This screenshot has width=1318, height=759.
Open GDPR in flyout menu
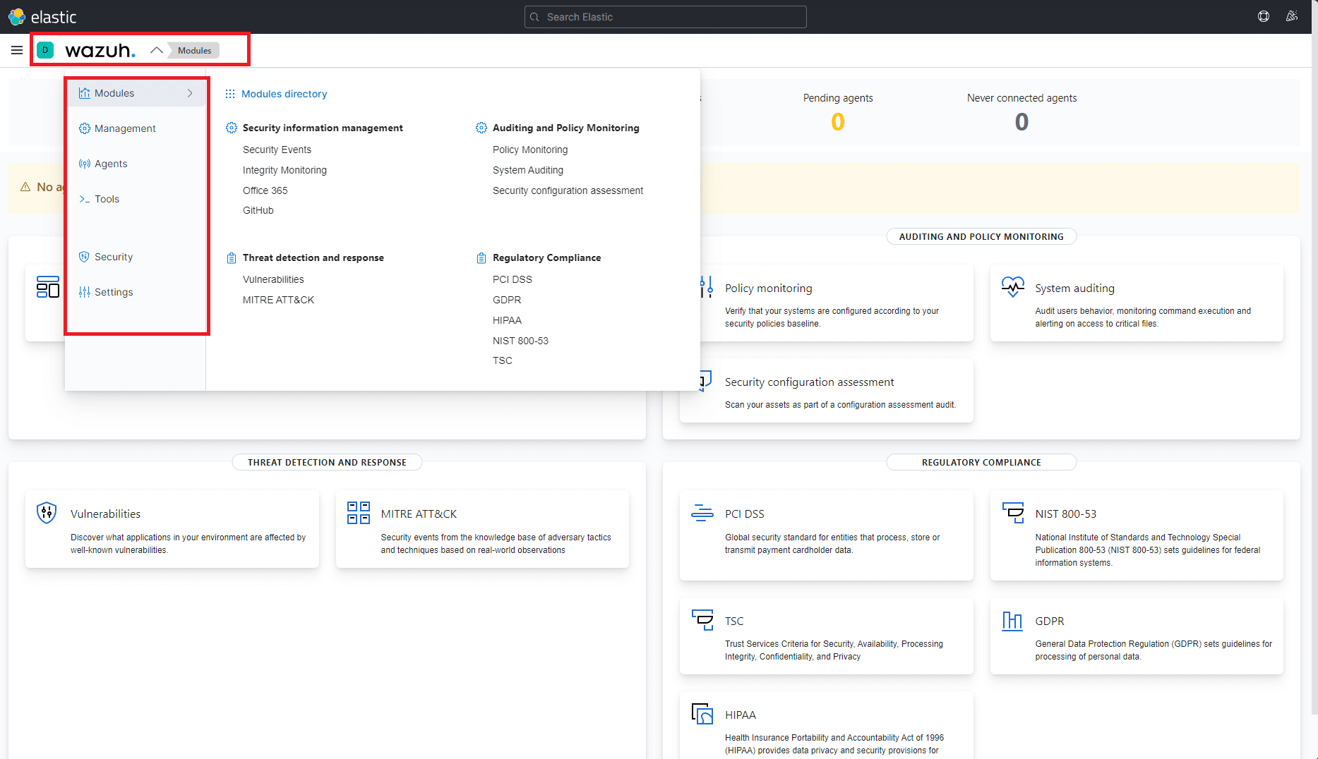(507, 300)
